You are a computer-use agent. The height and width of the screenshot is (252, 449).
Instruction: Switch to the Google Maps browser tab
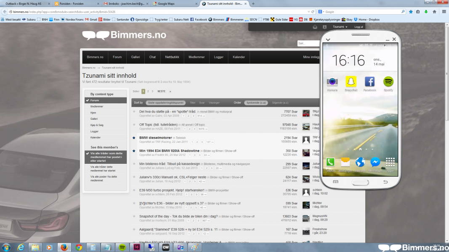[174, 4]
